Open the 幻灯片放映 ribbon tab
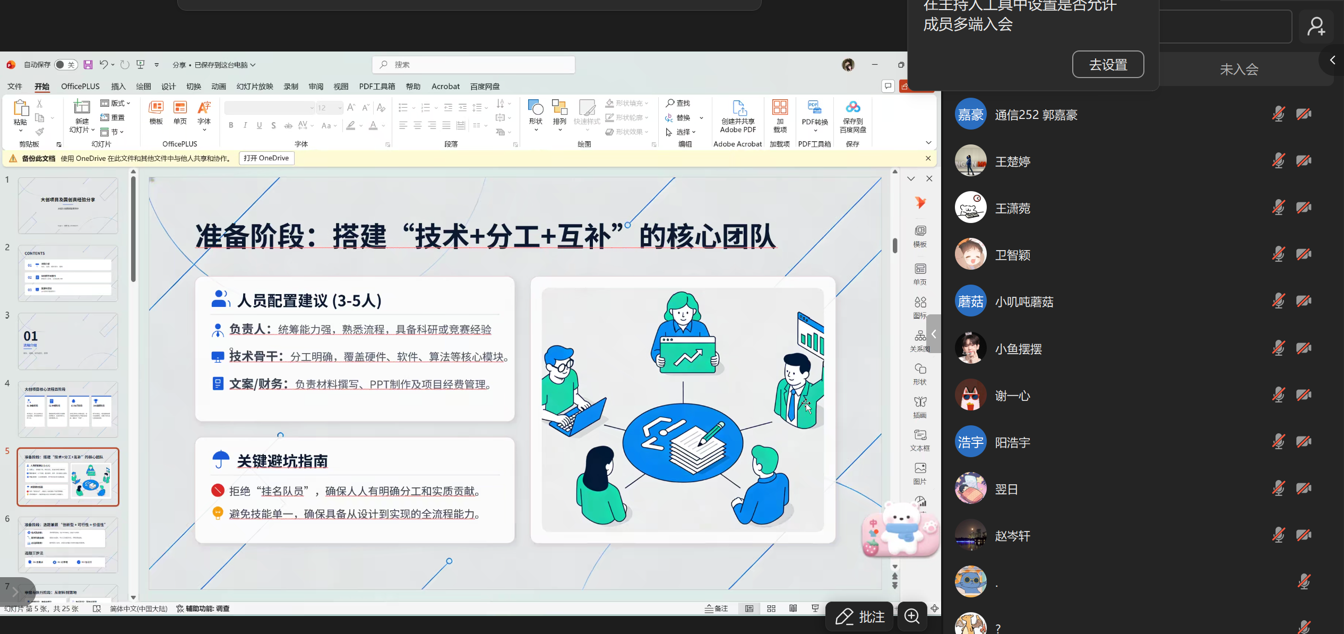 (255, 87)
